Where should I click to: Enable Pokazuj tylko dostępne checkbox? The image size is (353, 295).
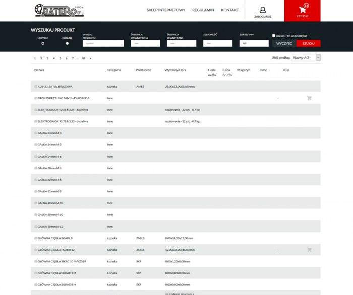pos(273,36)
